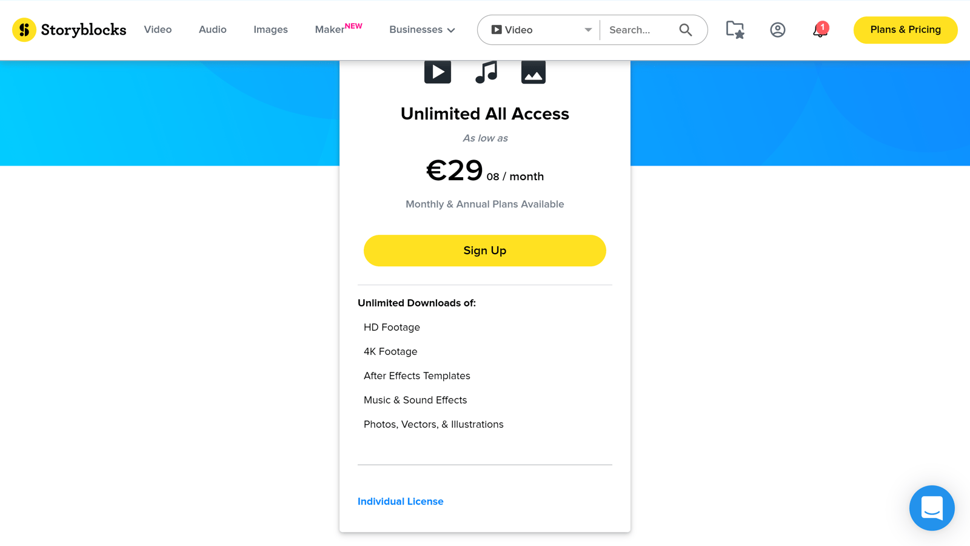Click the search magnifier icon
970x546 pixels.
[686, 29]
